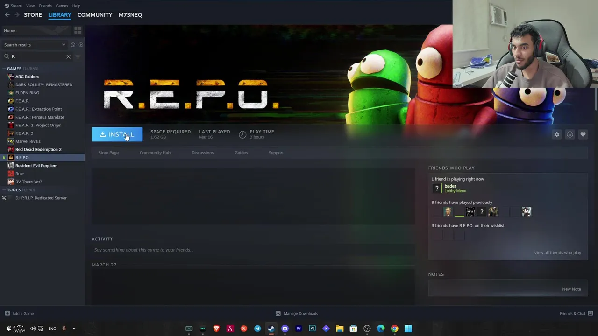The image size is (598, 336).
Task: Select RV There Yet? in library
Action: (28, 182)
